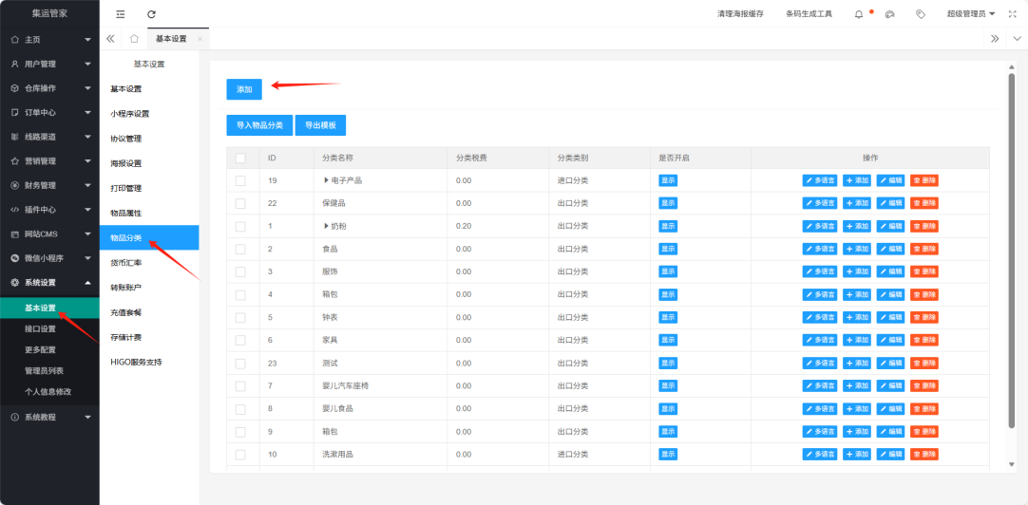
Task: Open the tab options dropdown arrow
Action: coord(1017,39)
